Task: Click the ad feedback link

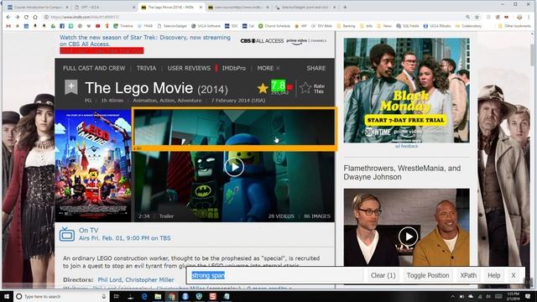Action: [x=406, y=146]
